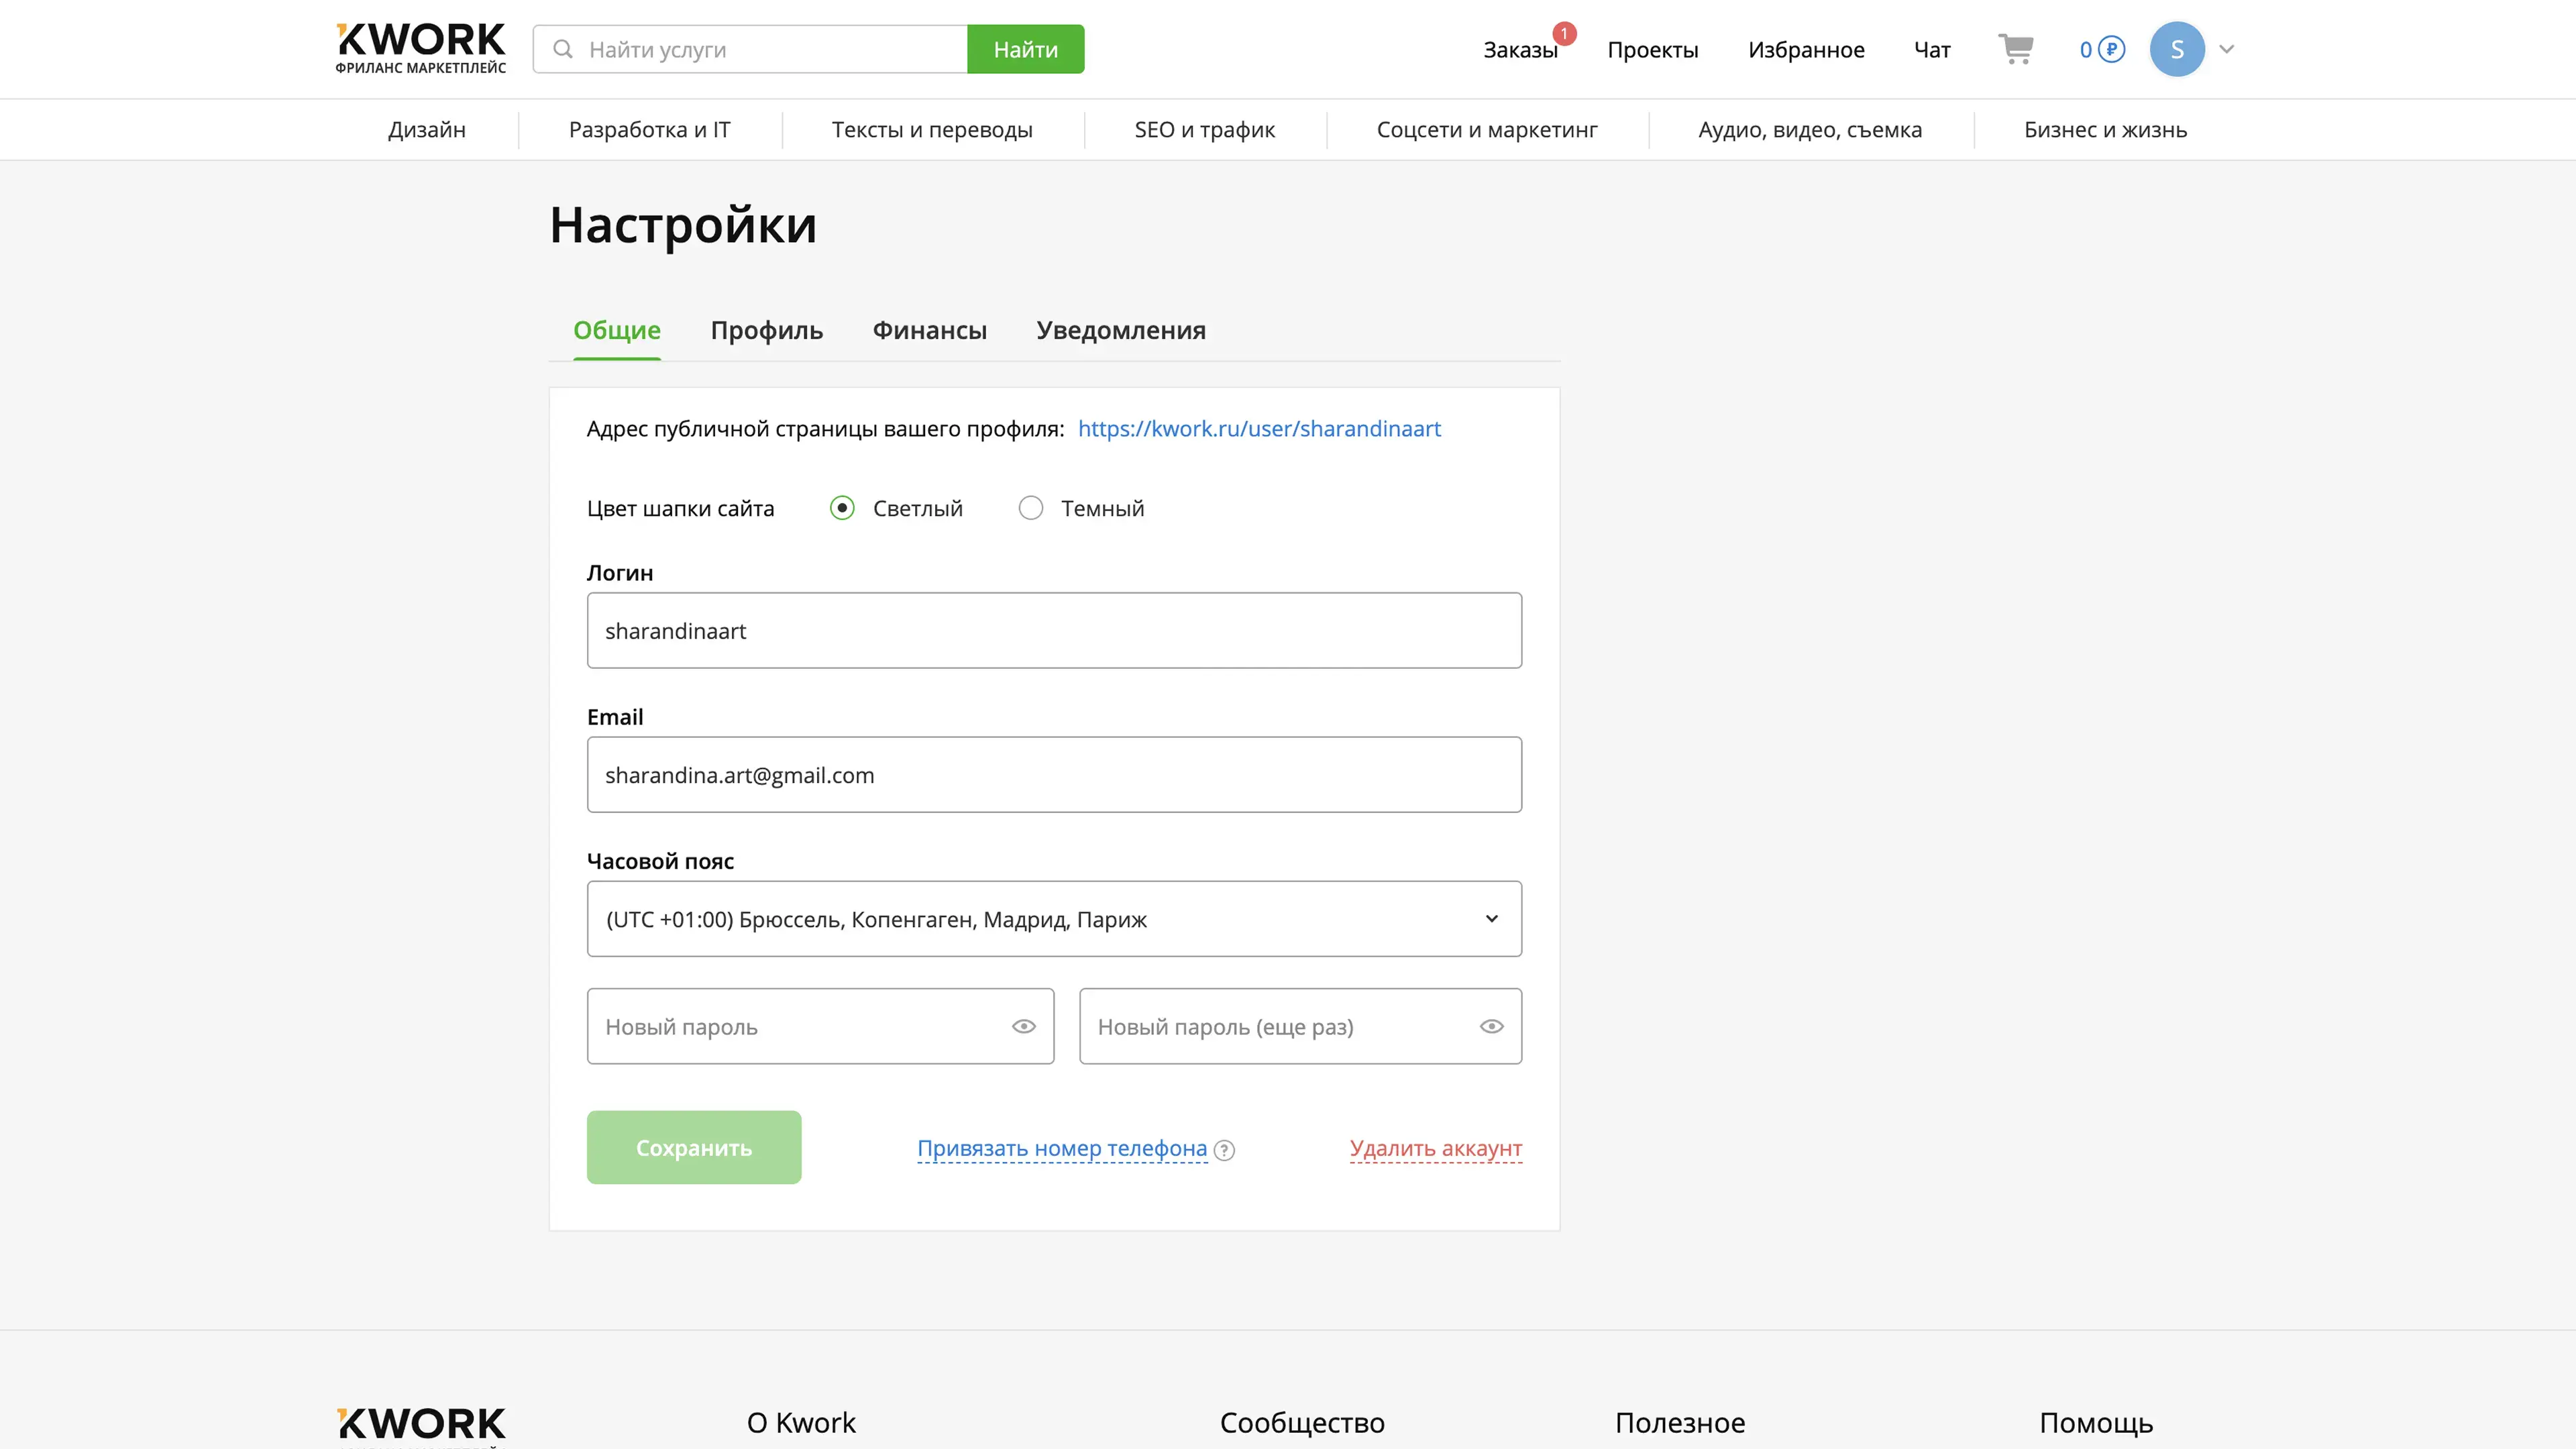The height and width of the screenshot is (1449, 2576).
Task: Click the search magnifier icon
Action: 563,49
